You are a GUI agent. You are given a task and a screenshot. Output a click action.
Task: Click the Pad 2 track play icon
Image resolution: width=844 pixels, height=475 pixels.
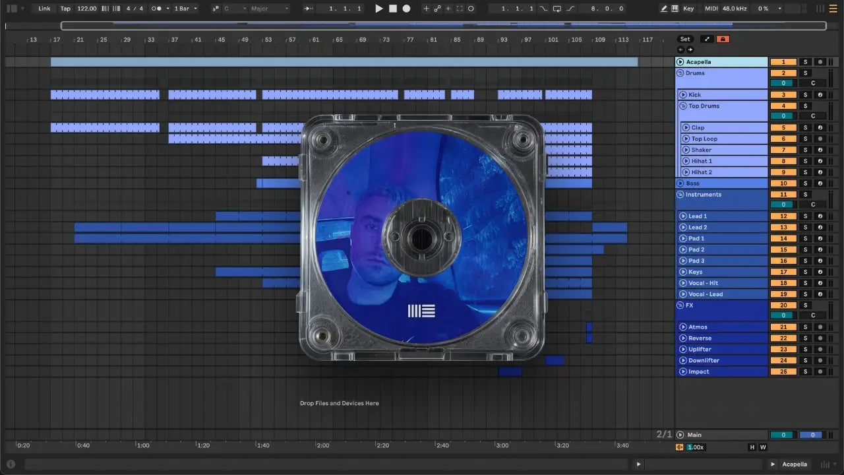683,250
